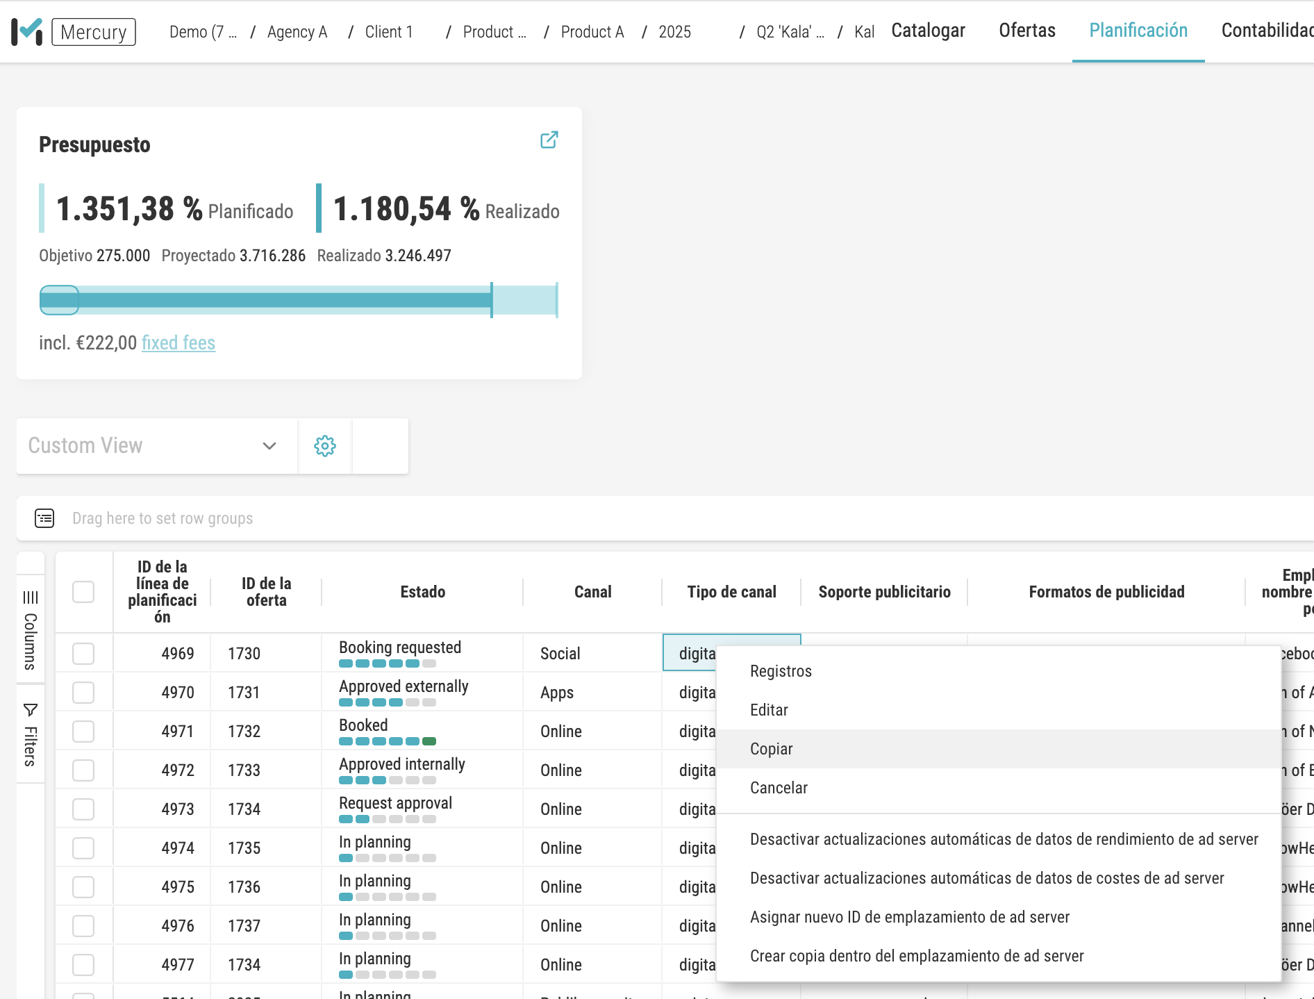This screenshot has height=999, width=1314.
Task: Open the Planificación tab
Action: tap(1138, 31)
